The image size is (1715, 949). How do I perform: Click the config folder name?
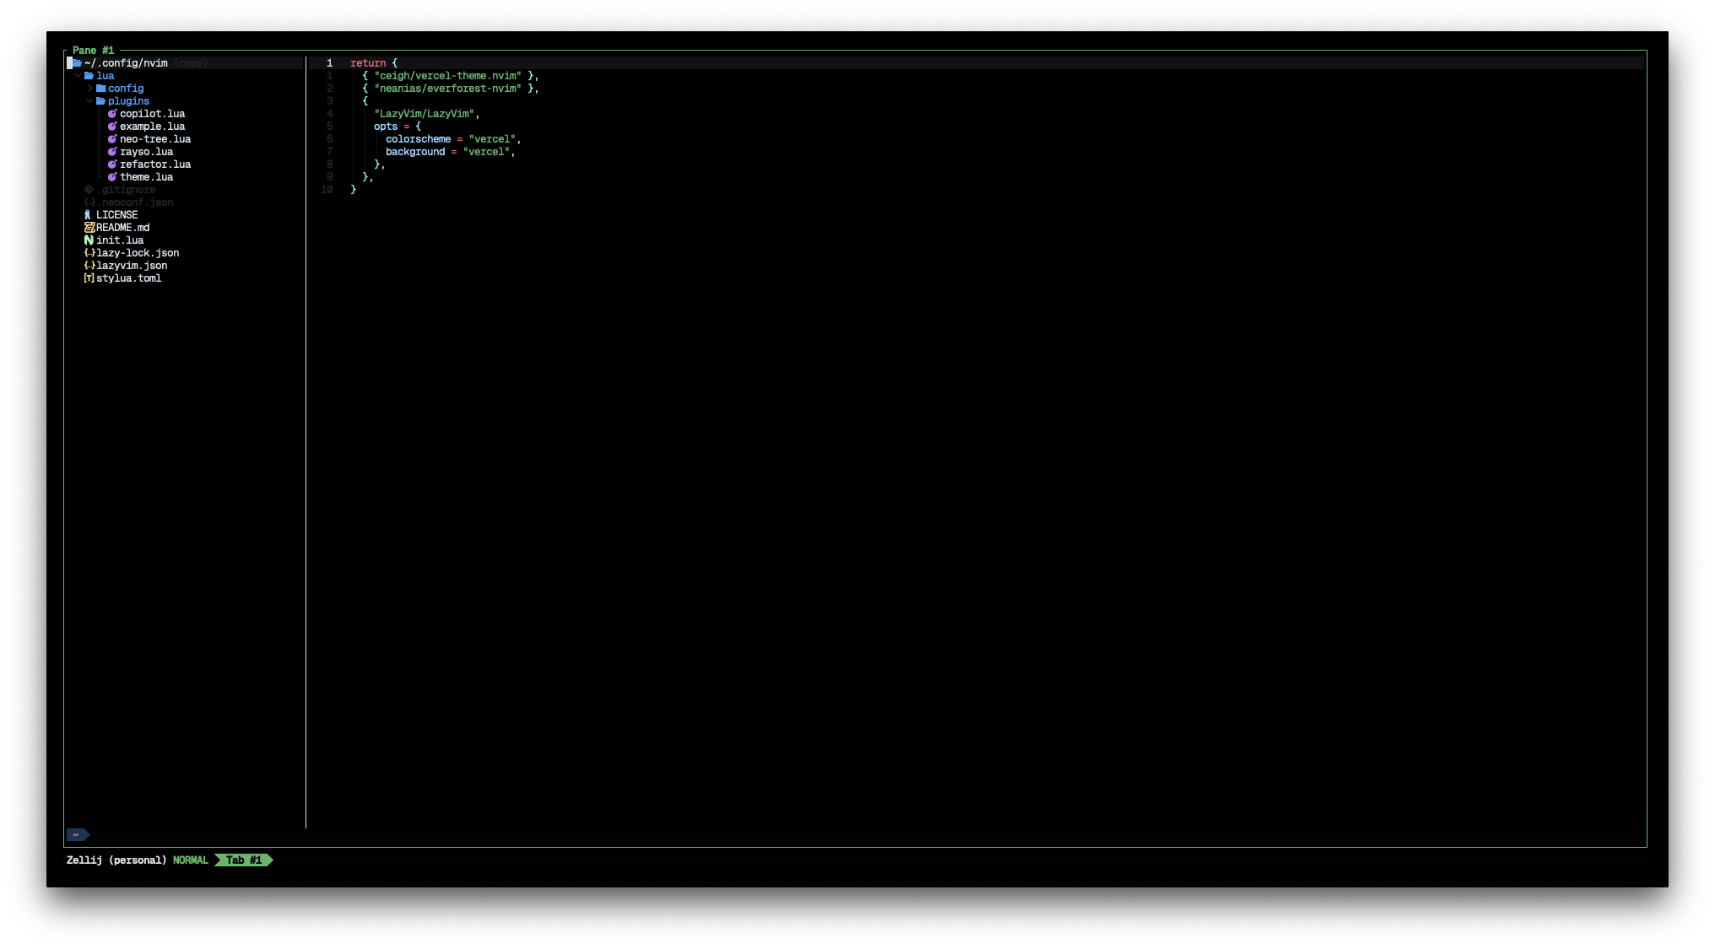(x=126, y=89)
